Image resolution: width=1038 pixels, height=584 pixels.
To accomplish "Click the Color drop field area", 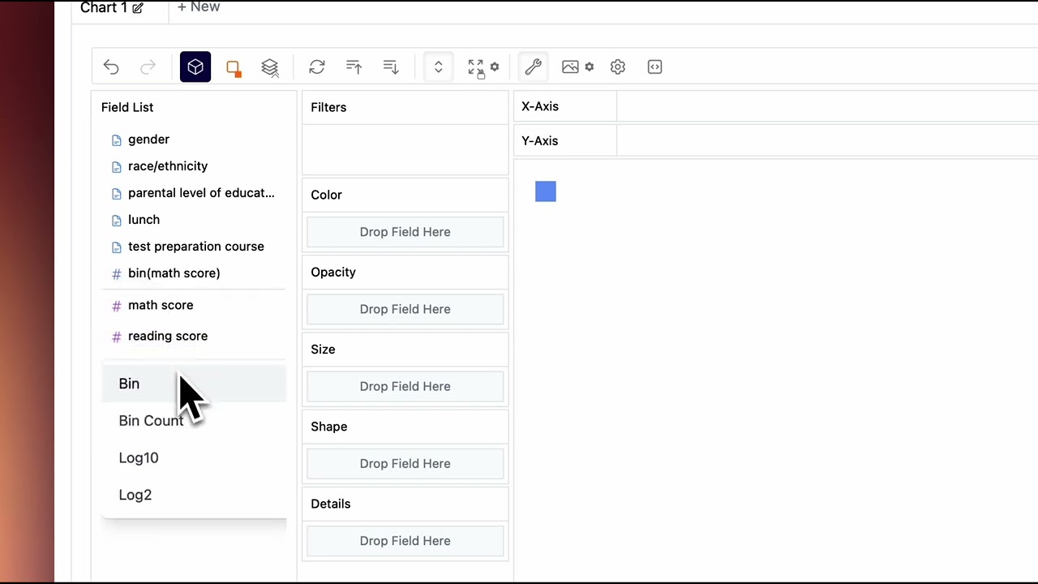I will pyautogui.click(x=405, y=232).
